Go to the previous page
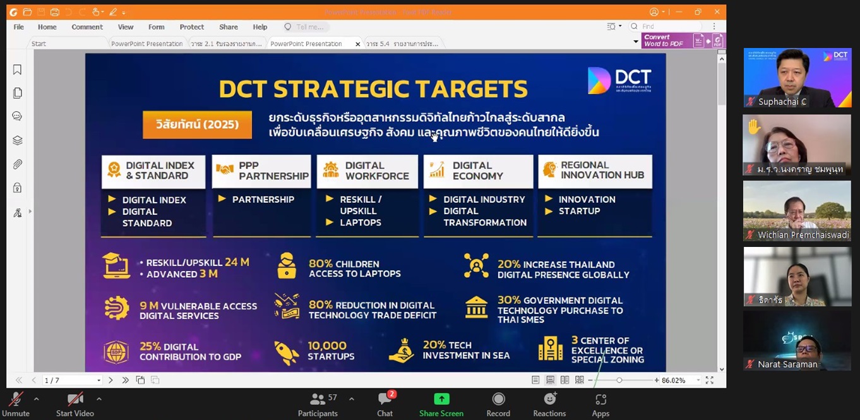Image resolution: width=860 pixels, height=420 pixels. (33, 380)
